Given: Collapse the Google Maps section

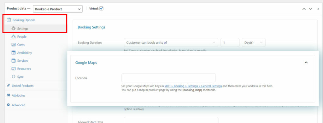Looking at the screenshot, I should [x=306, y=62].
